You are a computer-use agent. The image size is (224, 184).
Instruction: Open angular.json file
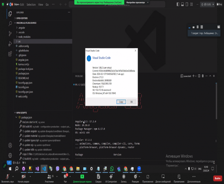23,60
